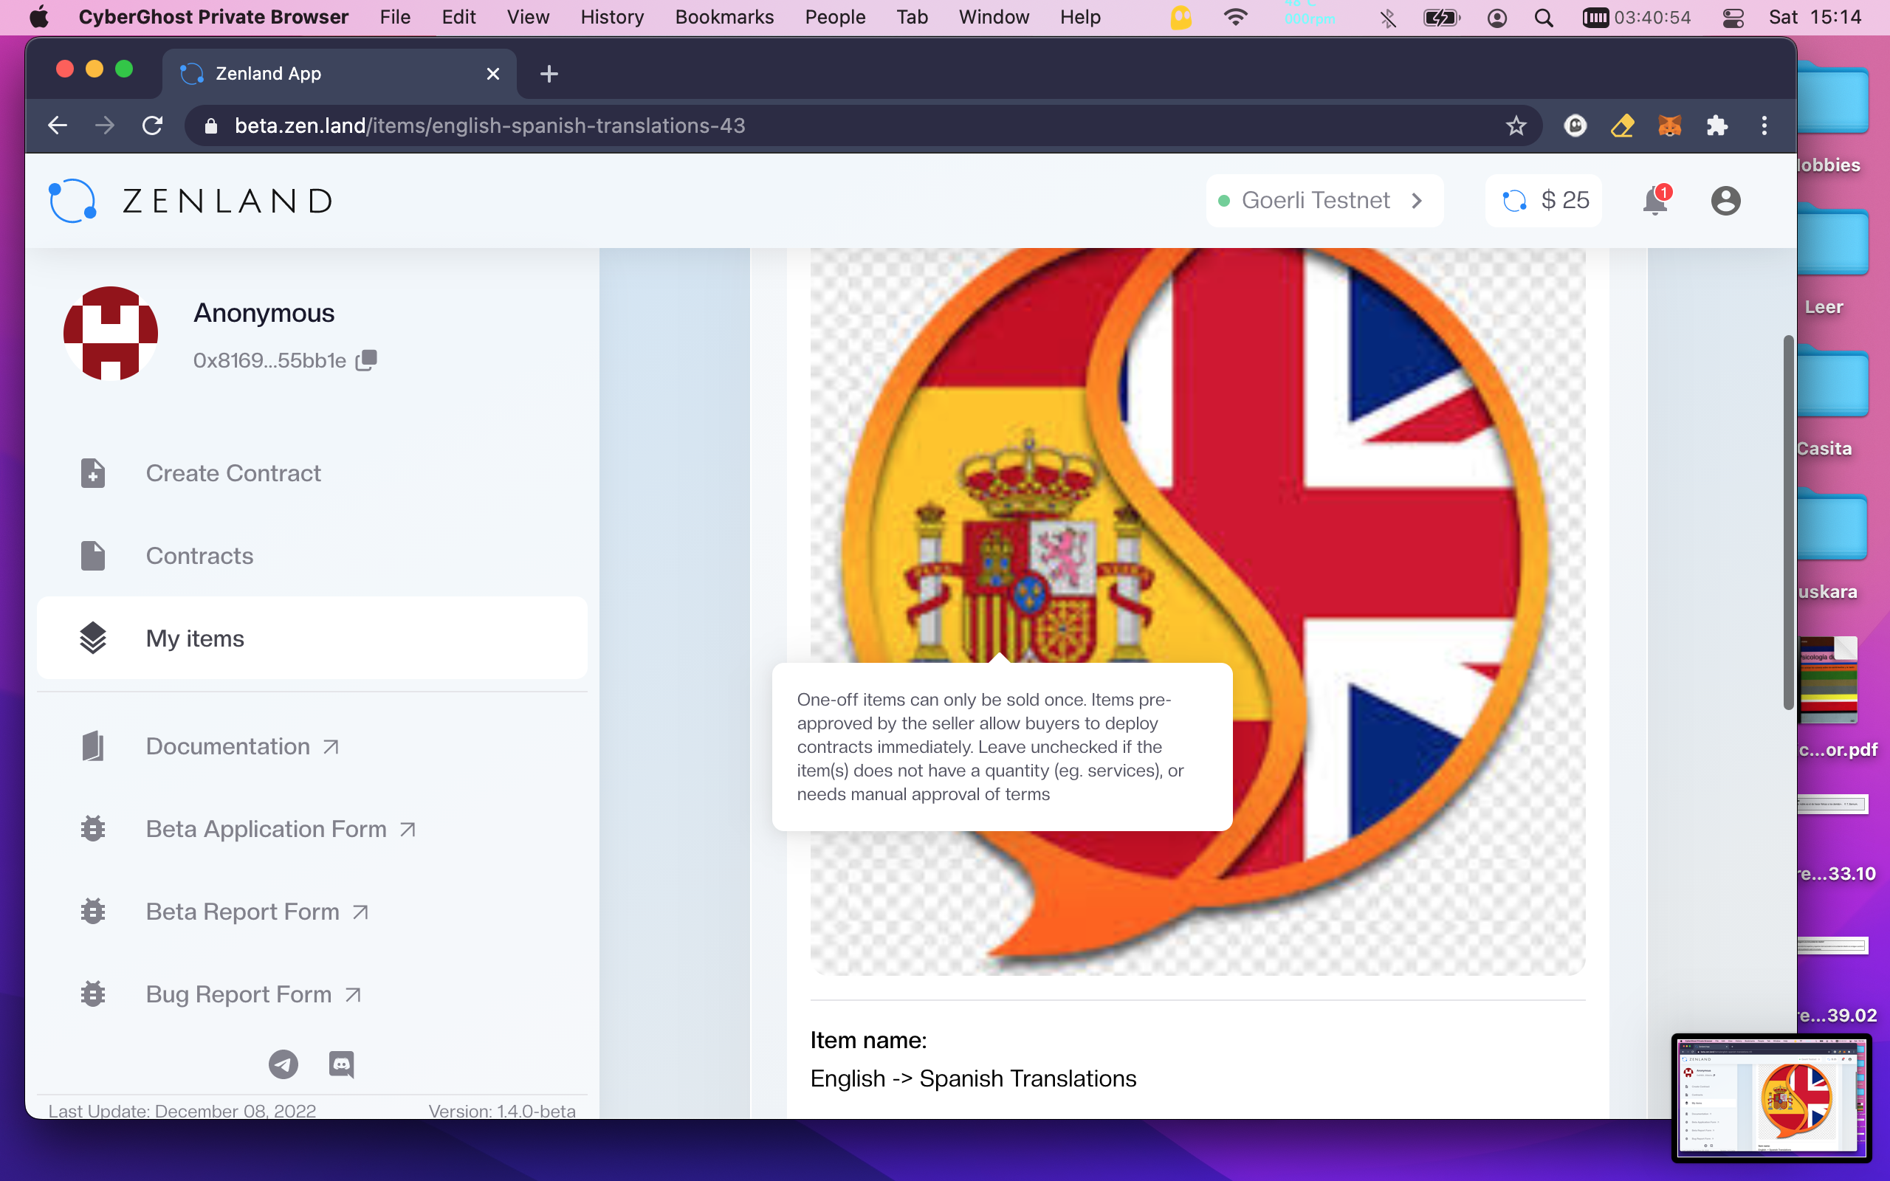The width and height of the screenshot is (1890, 1181).
Task: Click the eraser extension icon
Action: coord(1623,125)
